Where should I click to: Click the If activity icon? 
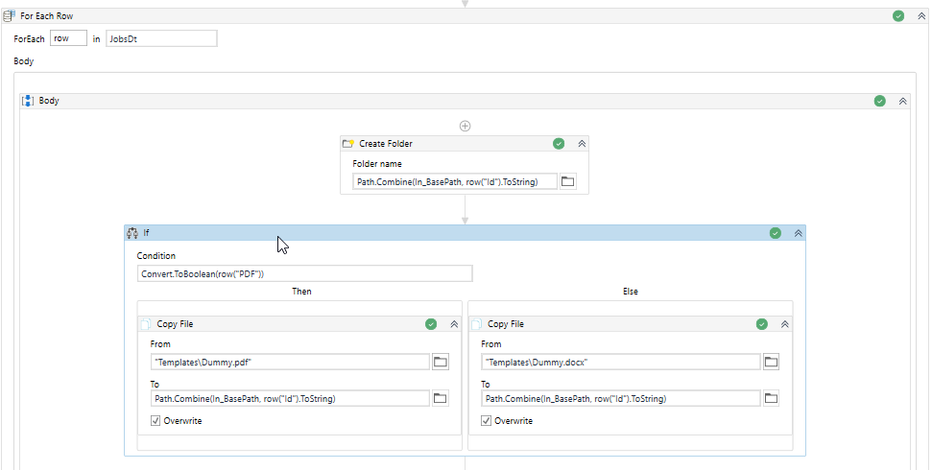point(131,233)
